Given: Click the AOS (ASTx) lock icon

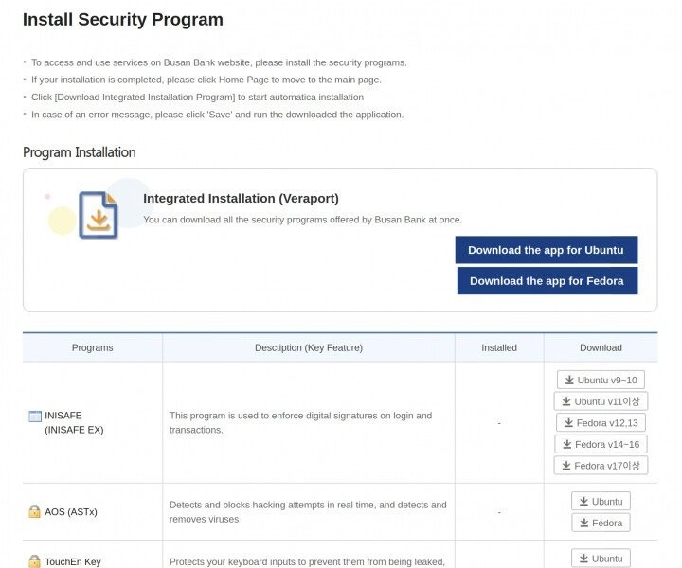Looking at the screenshot, I should (35, 512).
